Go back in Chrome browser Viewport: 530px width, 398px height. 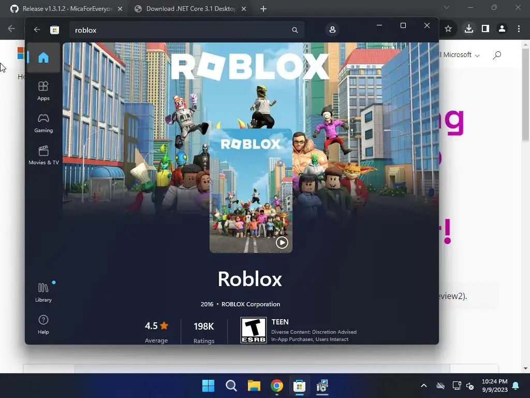[11, 29]
